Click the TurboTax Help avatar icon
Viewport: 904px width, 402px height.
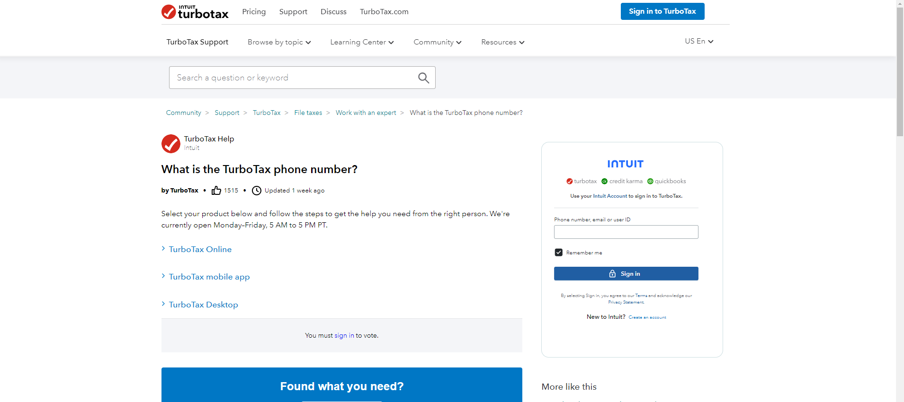click(x=170, y=144)
